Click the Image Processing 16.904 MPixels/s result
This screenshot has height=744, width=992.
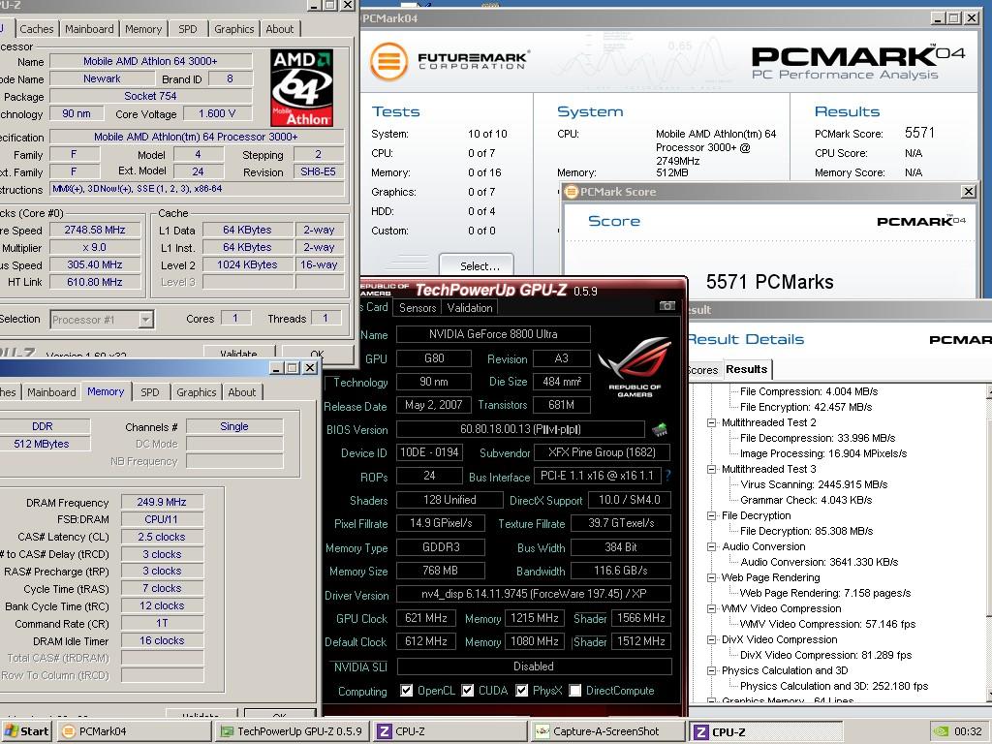(823, 453)
